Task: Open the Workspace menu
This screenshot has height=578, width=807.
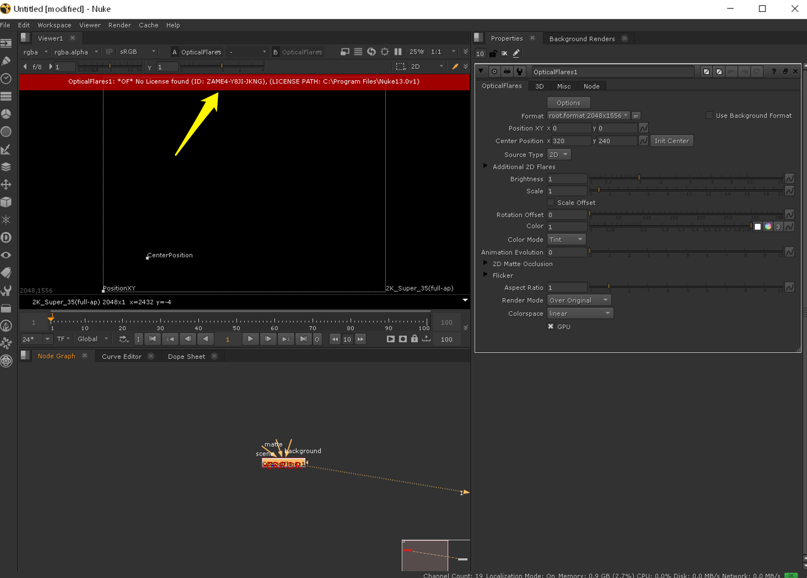Action: point(54,25)
